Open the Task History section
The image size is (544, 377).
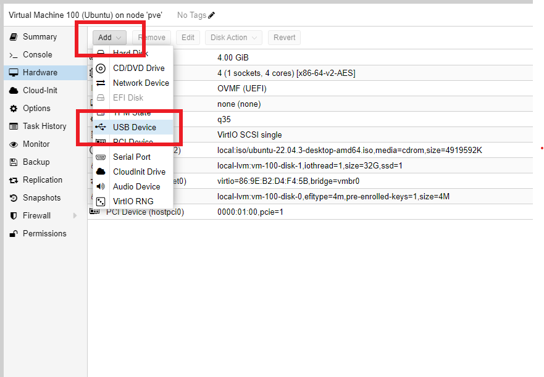coord(44,126)
